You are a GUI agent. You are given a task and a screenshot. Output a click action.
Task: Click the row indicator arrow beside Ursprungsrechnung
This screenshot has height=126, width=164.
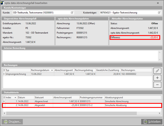(x=4, y=74)
